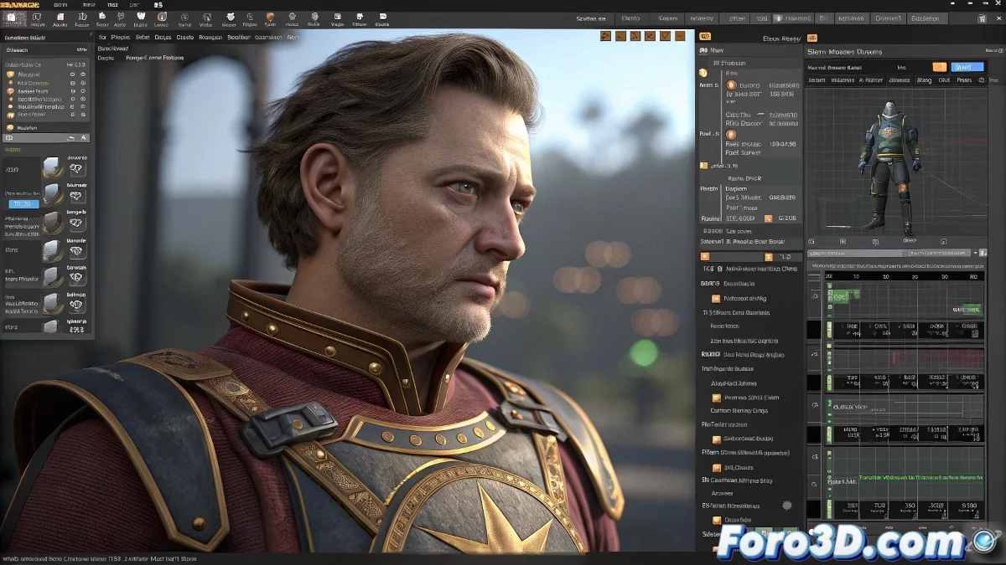
Task: Click the first track icon left of the timeline
Action: click(x=814, y=296)
